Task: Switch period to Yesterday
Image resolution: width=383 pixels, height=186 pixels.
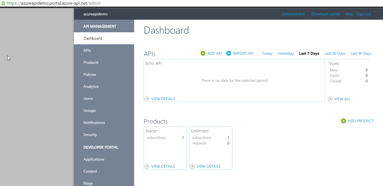Action: pyautogui.click(x=286, y=53)
